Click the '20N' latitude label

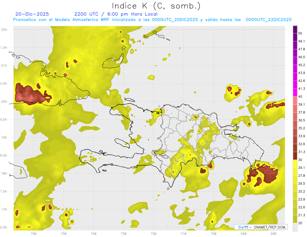[4, 101]
